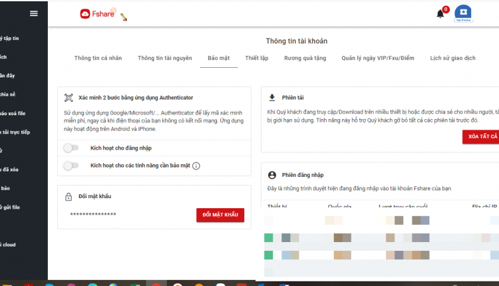Switch to Thông tin cá nhân tab

pyautogui.click(x=98, y=58)
